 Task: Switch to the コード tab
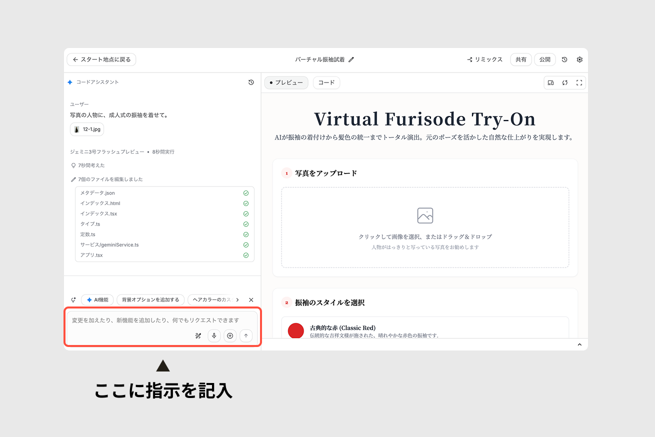point(326,82)
